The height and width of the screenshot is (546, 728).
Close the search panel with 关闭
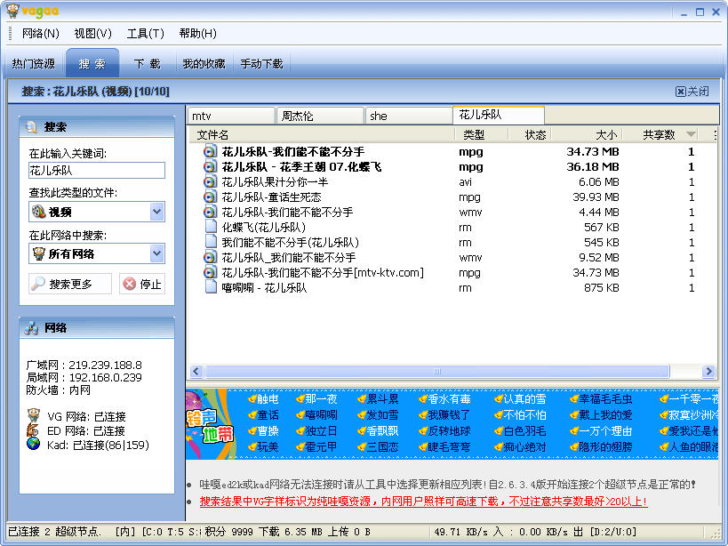pyautogui.click(x=692, y=92)
